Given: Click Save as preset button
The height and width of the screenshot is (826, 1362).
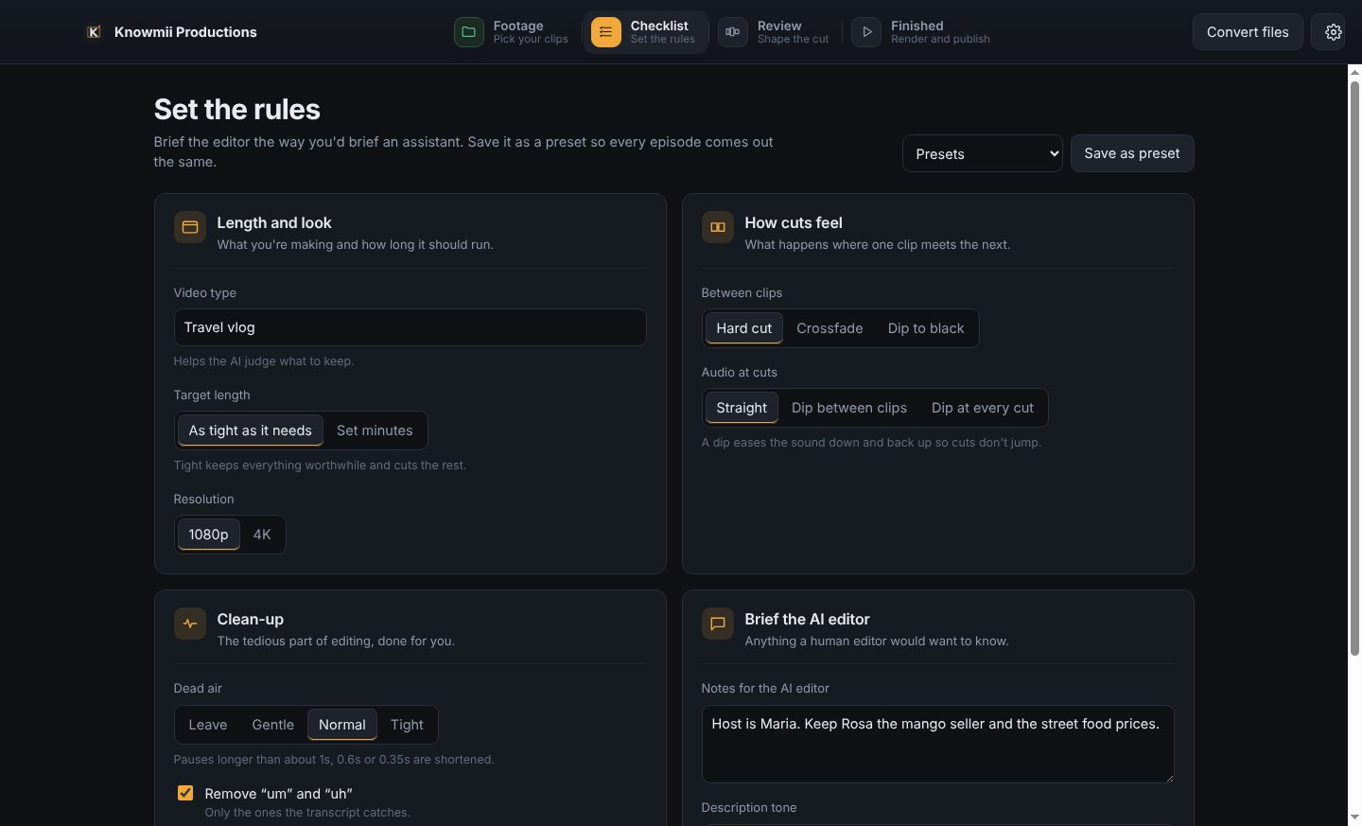Looking at the screenshot, I should (1132, 153).
